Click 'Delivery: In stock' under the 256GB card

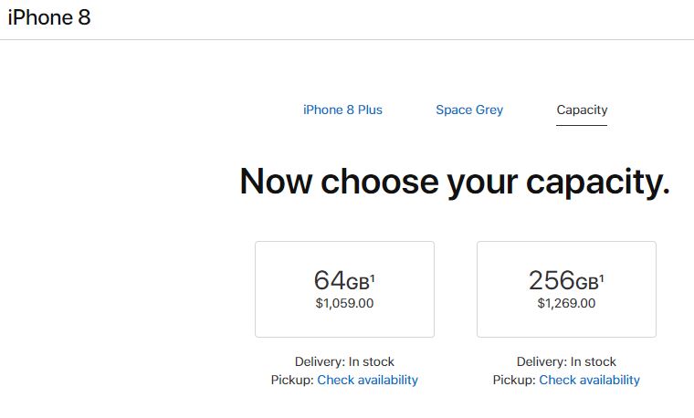coord(566,361)
